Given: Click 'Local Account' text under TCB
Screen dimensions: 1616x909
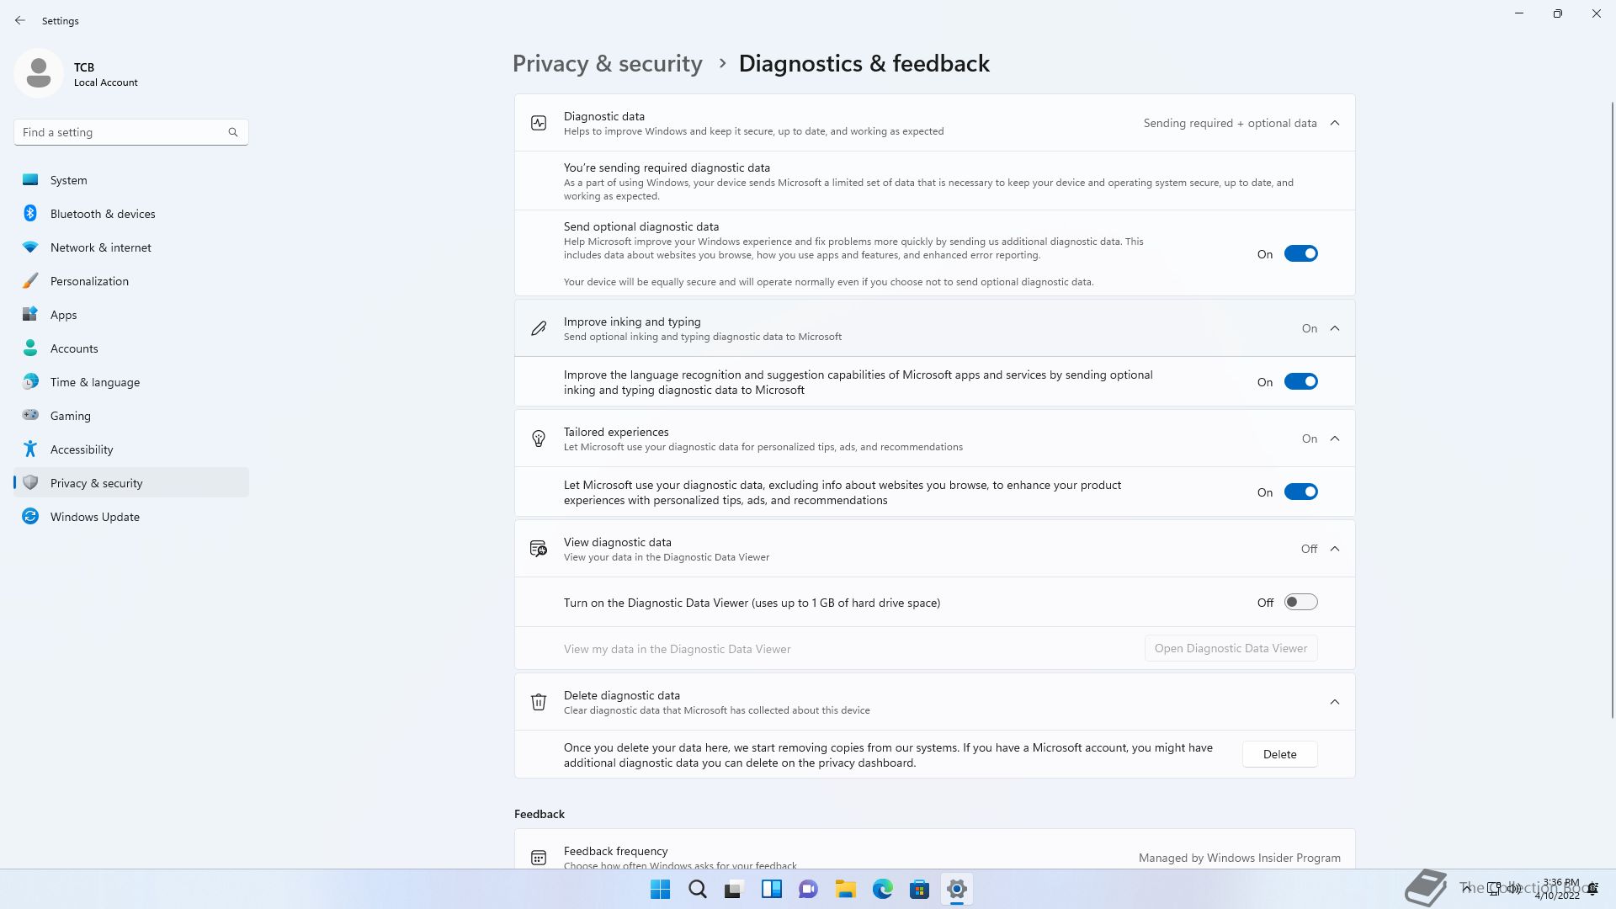Looking at the screenshot, I should pyautogui.click(x=106, y=82).
